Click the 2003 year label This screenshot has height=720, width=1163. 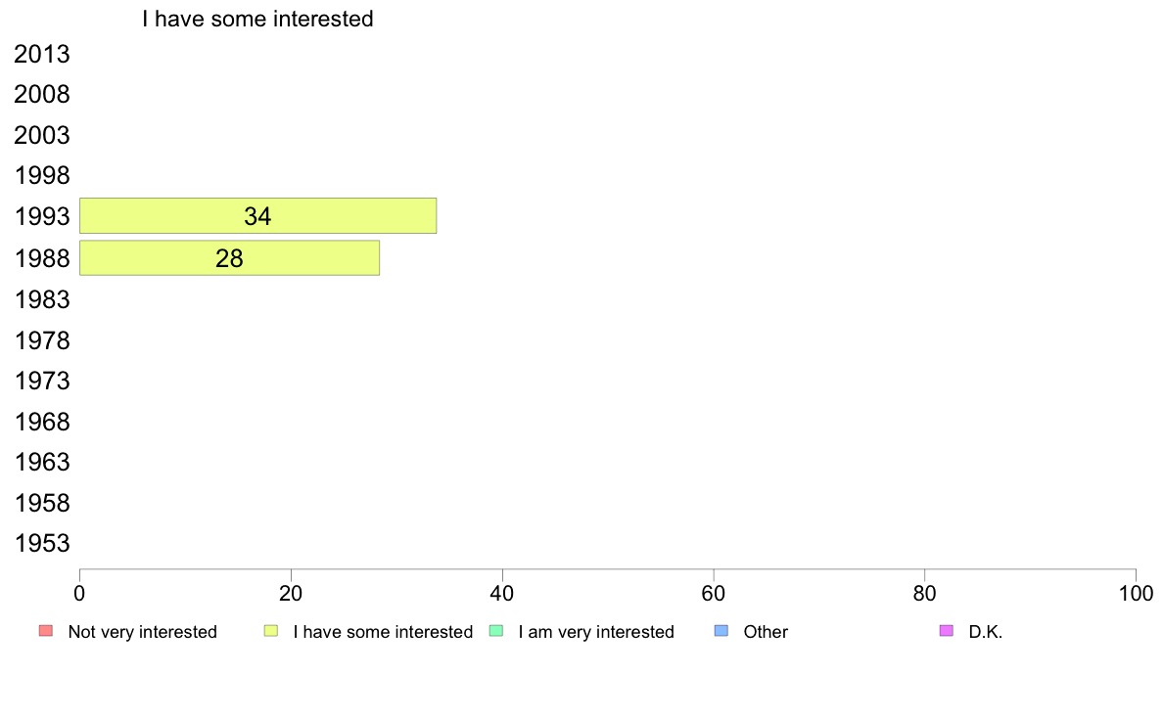point(41,136)
